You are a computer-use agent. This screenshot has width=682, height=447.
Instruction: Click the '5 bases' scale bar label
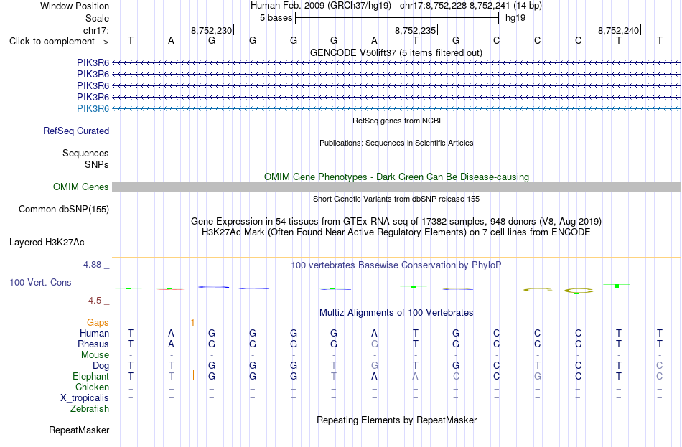(x=276, y=18)
